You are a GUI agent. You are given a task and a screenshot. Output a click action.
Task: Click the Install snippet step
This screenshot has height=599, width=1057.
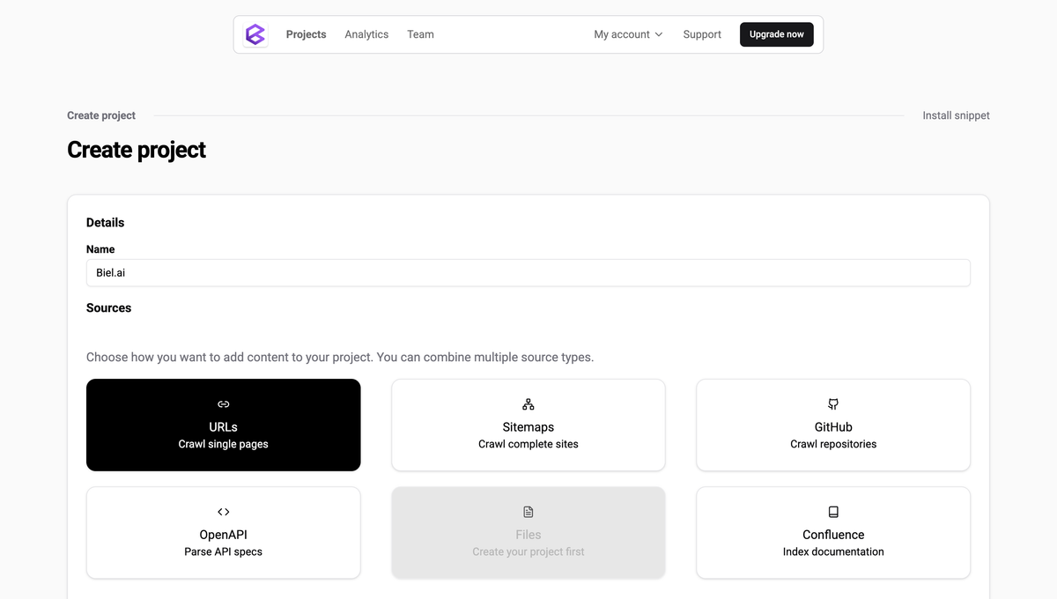(956, 115)
